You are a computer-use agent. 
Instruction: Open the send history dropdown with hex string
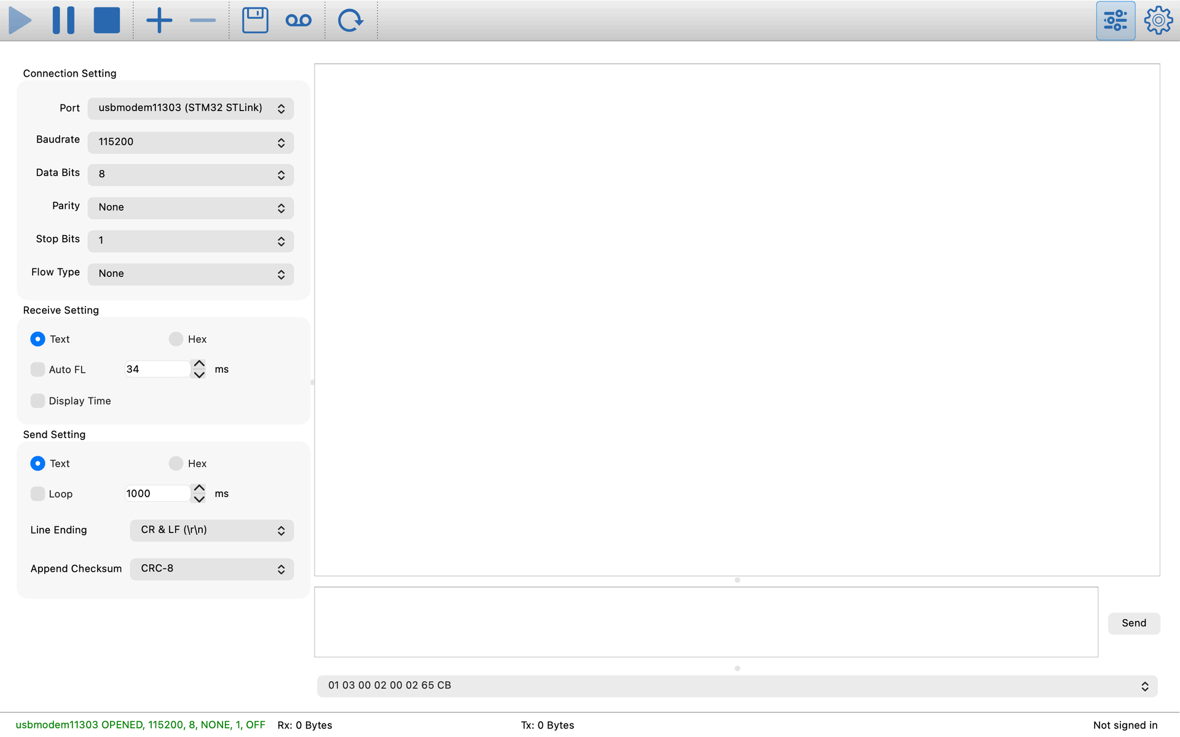point(737,686)
